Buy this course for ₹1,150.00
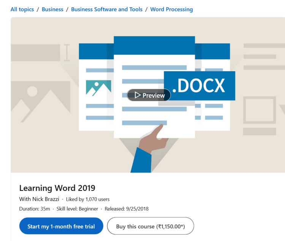Image resolution: width=285 pixels, height=241 pixels. pos(150,226)
